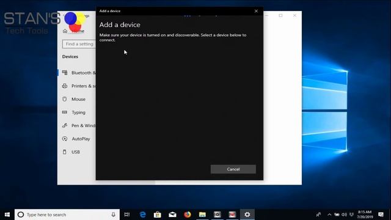Click the USB icon in sidebar

coord(65,152)
